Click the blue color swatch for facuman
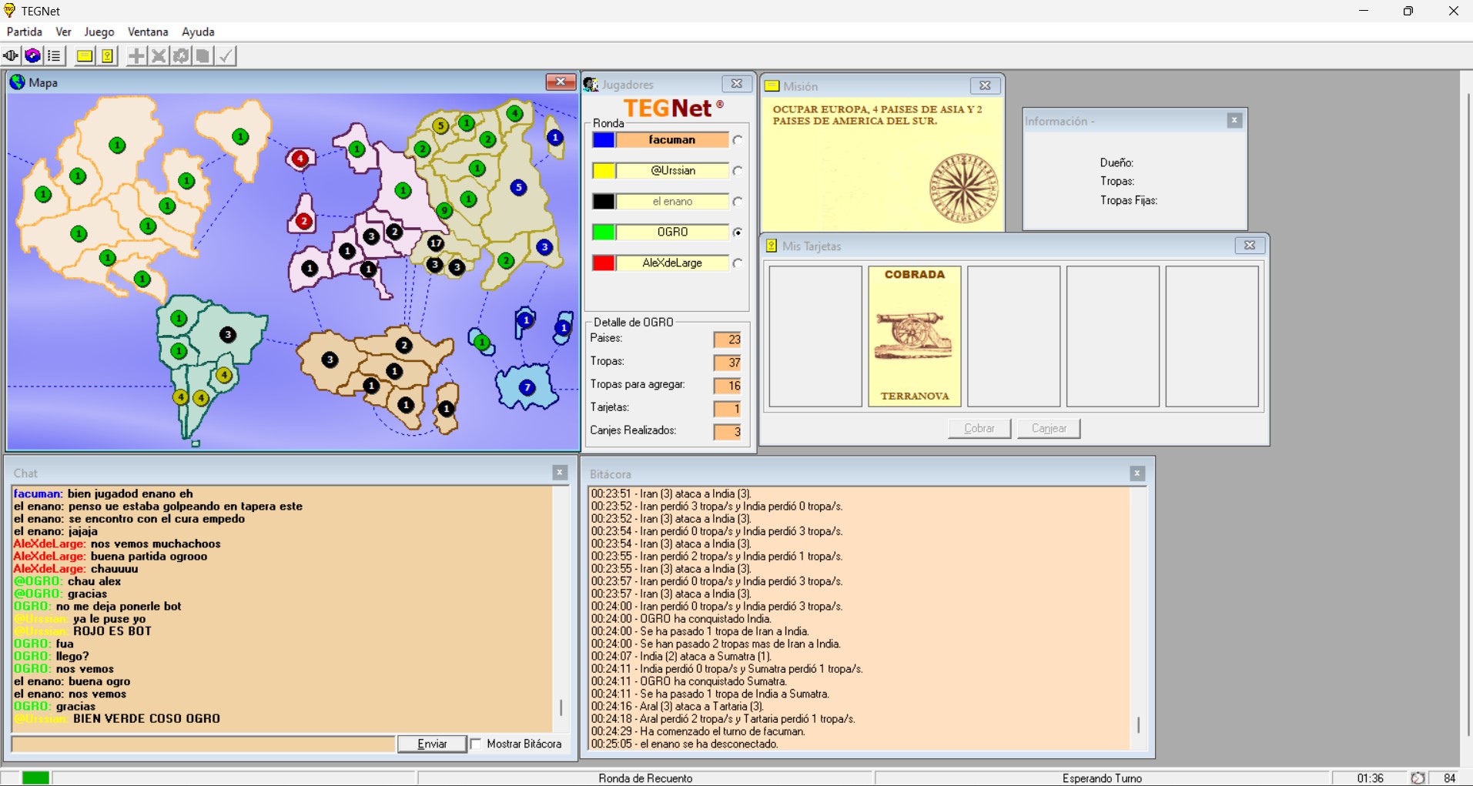This screenshot has width=1473, height=786. (603, 140)
